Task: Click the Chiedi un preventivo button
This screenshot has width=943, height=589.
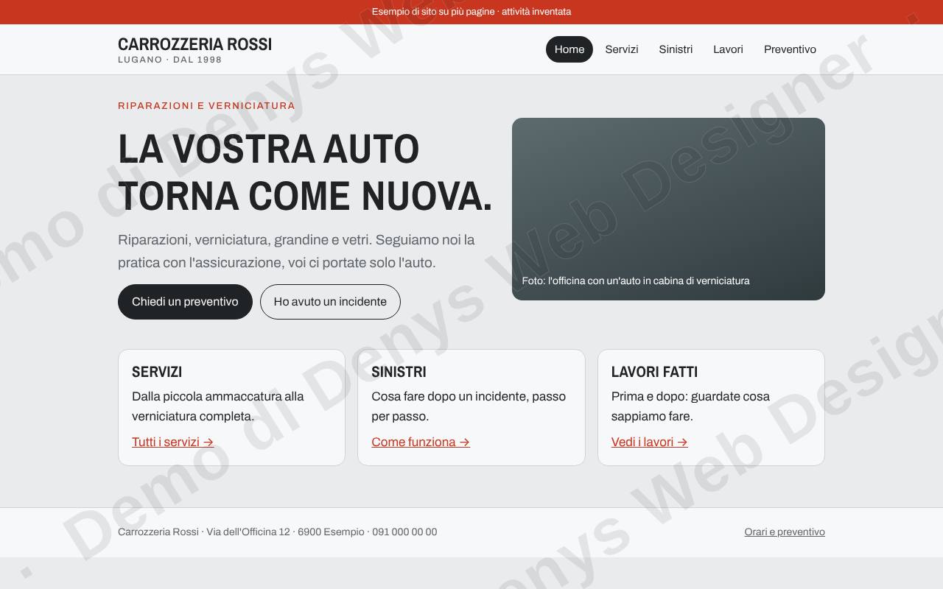Action: pos(185,302)
